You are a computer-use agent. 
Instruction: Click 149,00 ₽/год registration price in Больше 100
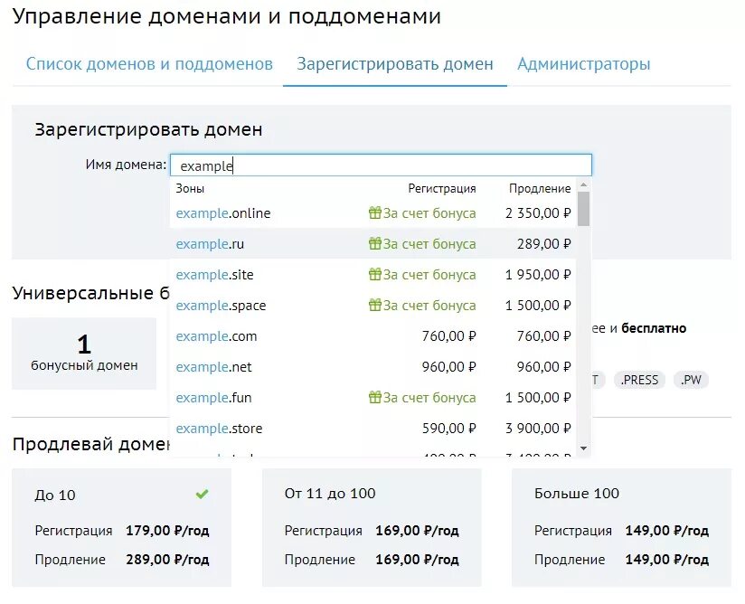pyautogui.click(x=666, y=531)
